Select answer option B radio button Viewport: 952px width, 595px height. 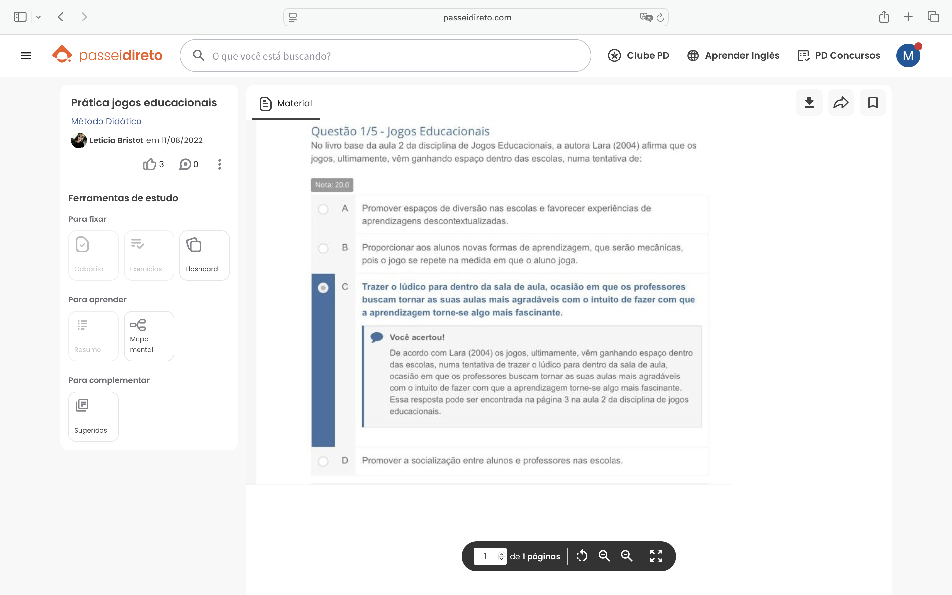[323, 248]
